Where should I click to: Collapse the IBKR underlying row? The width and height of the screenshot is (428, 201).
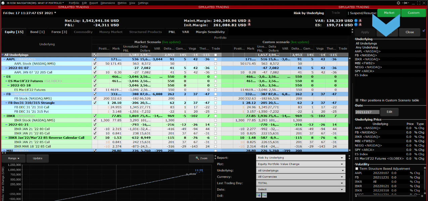[x=4, y=116]
